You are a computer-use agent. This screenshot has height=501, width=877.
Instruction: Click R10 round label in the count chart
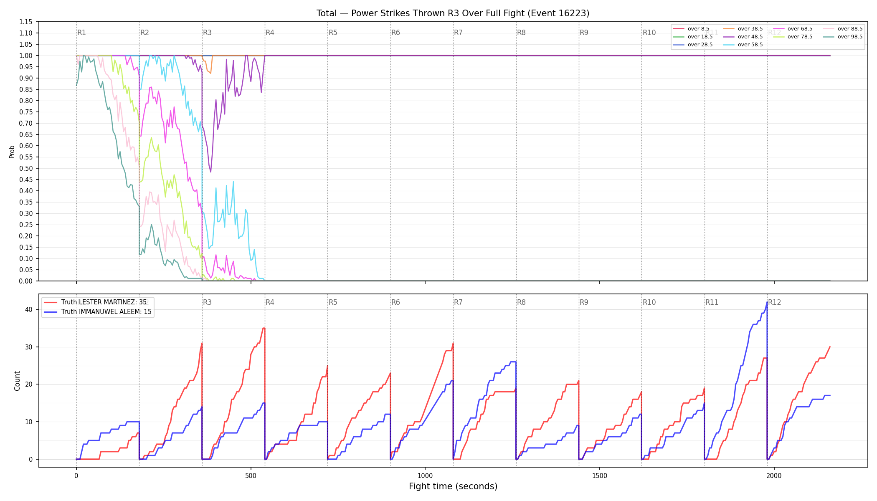[x=649, y=302]
